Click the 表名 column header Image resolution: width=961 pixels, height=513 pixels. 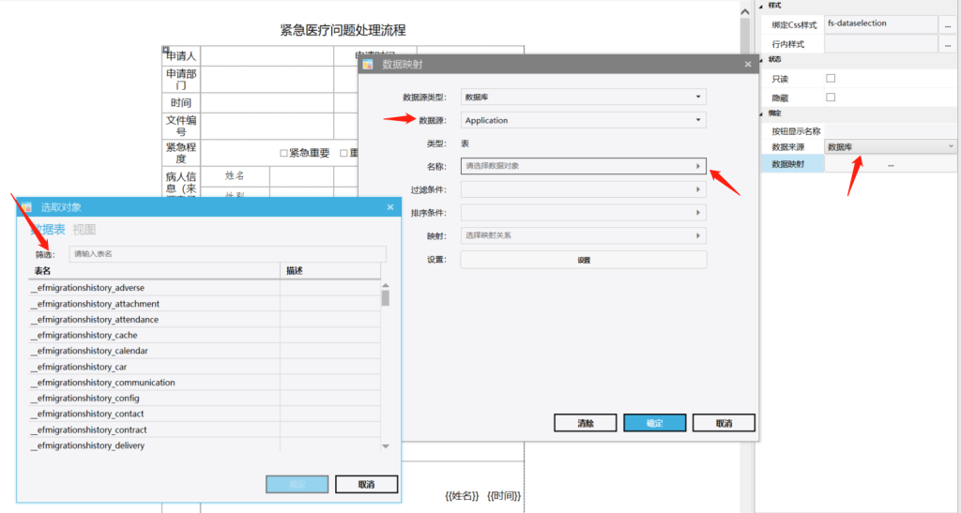click(154, 271)
